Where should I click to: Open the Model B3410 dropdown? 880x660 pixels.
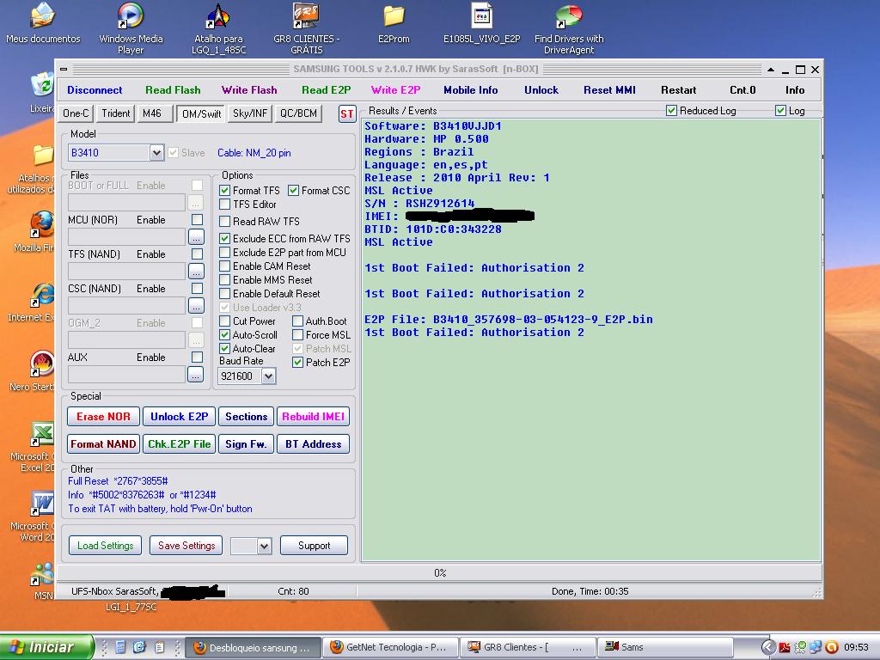click(x=156, y=153)
